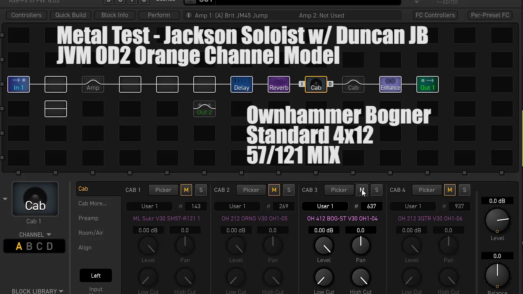Solo CAB 3 with S button

coord(377,190)
